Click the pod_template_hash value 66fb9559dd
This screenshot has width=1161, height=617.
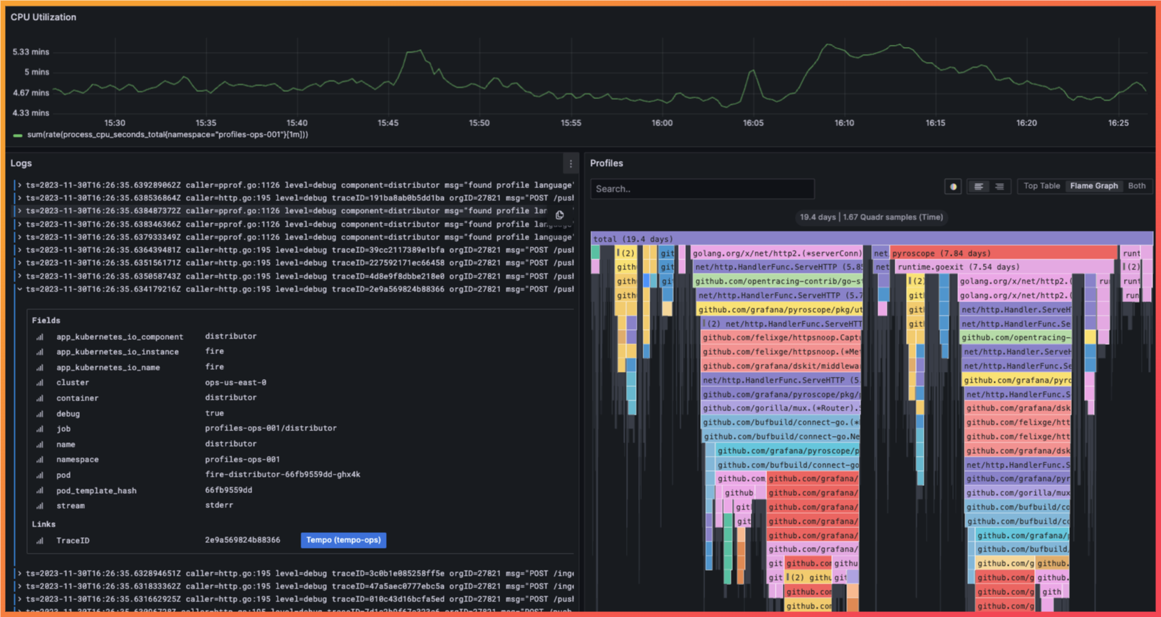[229, 490]
